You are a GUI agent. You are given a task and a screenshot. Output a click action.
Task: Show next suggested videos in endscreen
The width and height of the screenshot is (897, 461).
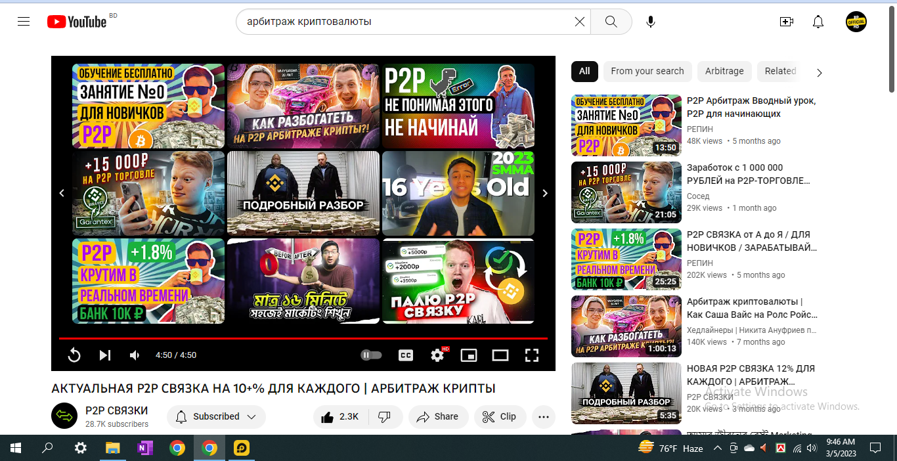click(544, 193)
